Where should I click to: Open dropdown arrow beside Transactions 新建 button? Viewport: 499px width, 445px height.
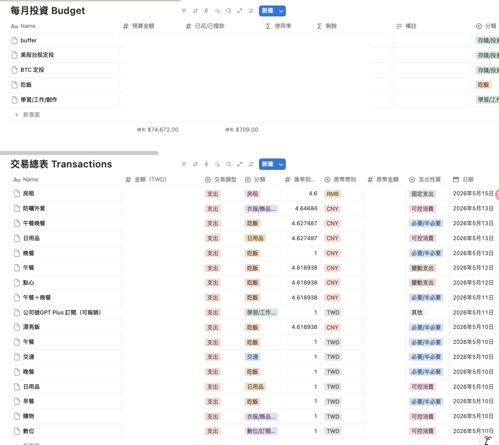[x=281, y=164]
